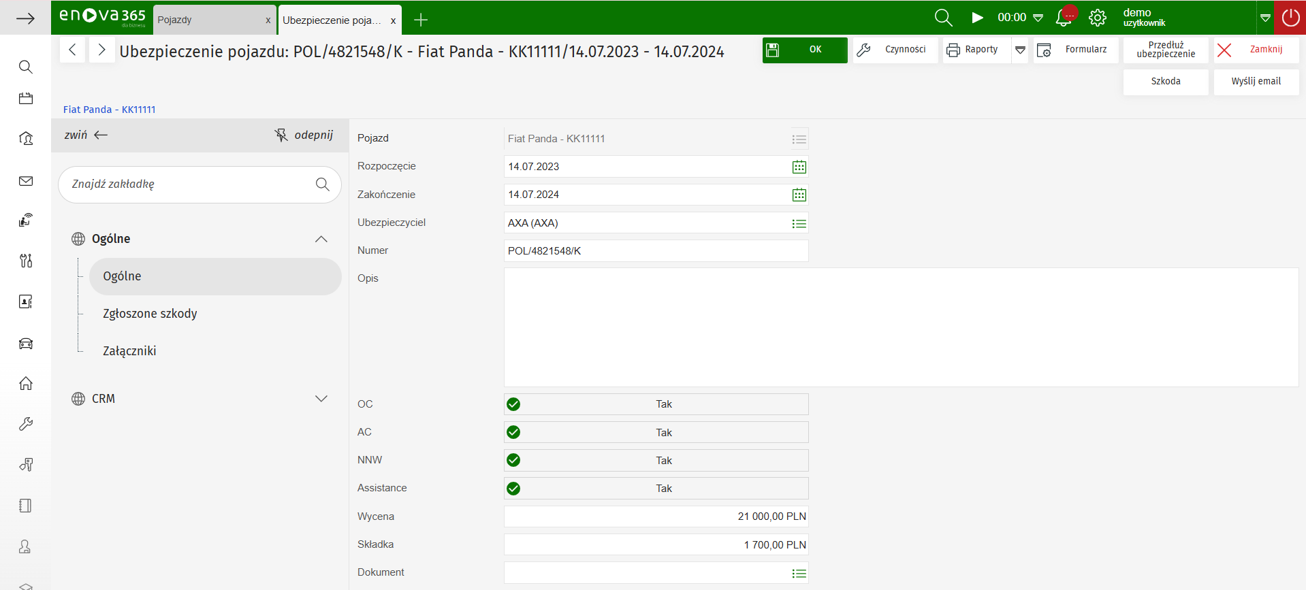Follow the Fiat Panda - KK11111 link
Viewport: 1306px width, 590px height.
110,110
